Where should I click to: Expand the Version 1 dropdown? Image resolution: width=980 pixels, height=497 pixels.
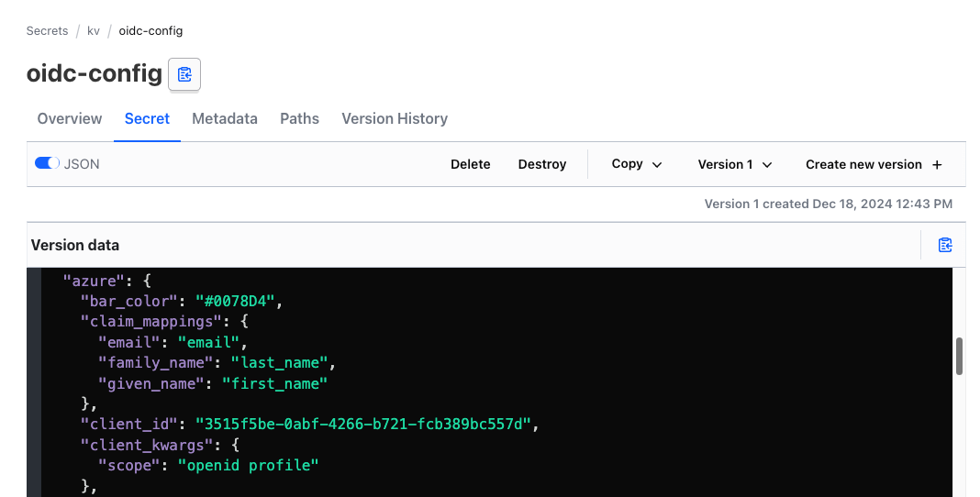point(735,164)
